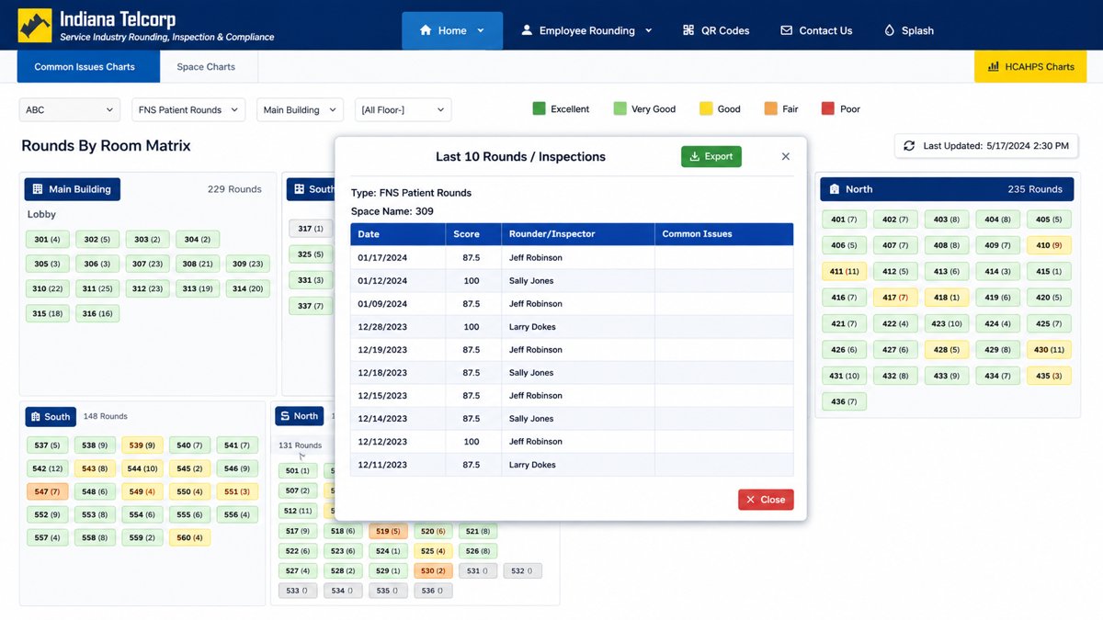
Task: Open the Splash link
Action: tap(908, 30)
